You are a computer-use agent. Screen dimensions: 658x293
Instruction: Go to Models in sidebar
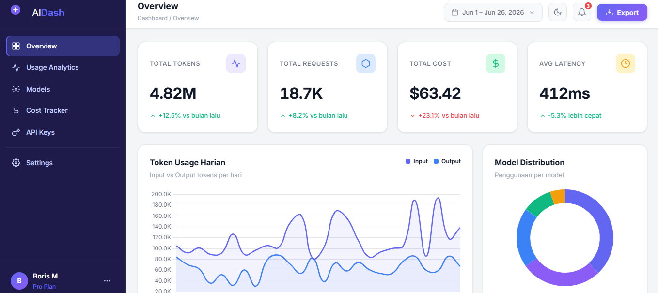63,89
